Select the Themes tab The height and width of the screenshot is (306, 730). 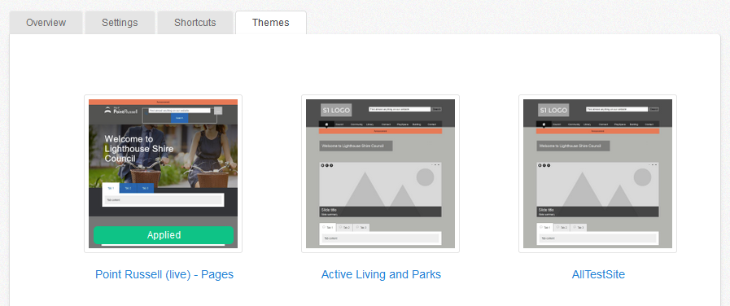(270, 23)
